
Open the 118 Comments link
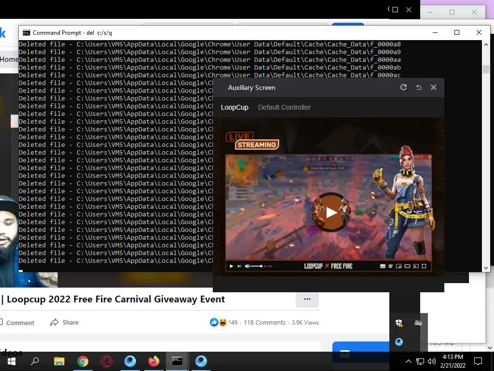(264, 322)
